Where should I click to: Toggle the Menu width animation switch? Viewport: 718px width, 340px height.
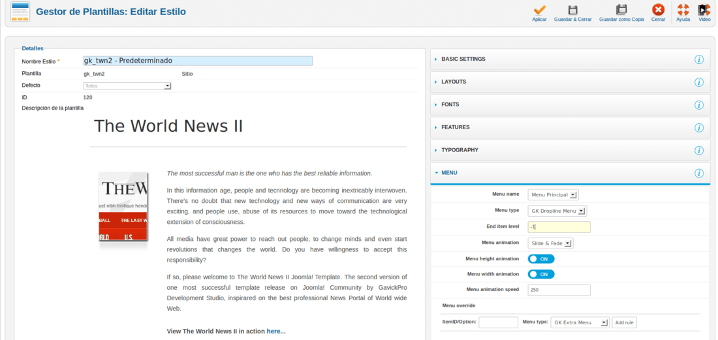541,274
